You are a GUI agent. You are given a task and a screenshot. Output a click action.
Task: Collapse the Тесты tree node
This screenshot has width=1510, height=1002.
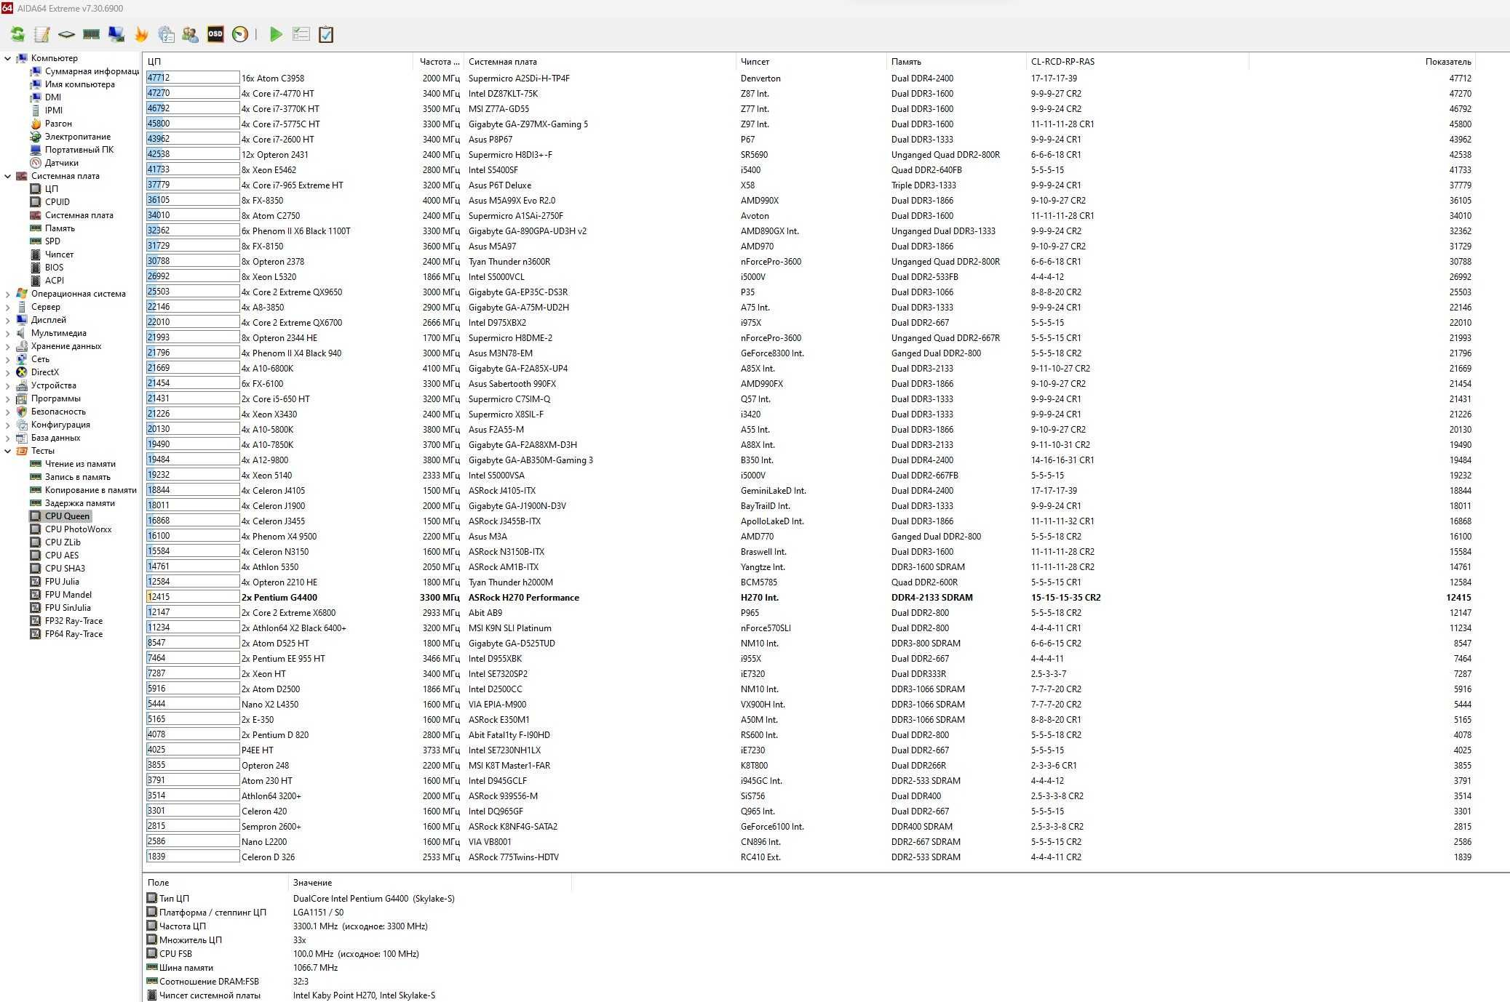[8, 451]
